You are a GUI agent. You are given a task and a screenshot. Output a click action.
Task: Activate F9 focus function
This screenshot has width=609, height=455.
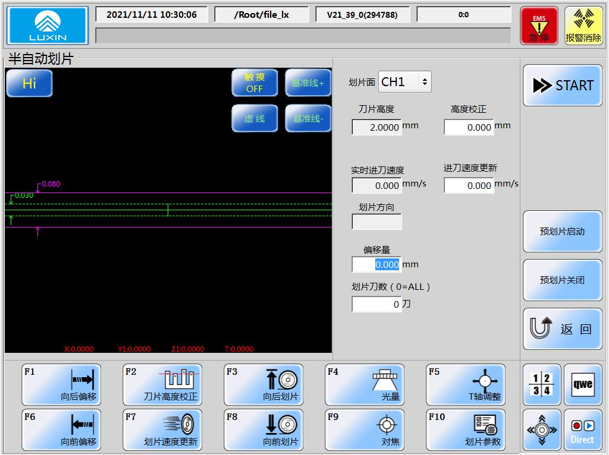click(364, 430)
